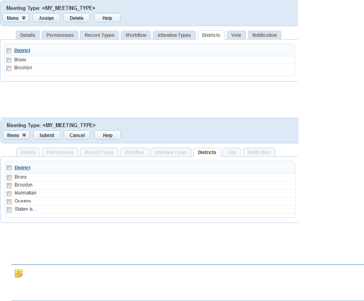Click greyed Record Types tab in lower panel

99,152
